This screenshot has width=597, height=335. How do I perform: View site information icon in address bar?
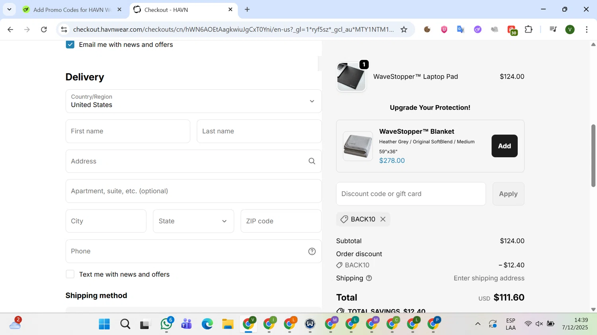[64, 29]
